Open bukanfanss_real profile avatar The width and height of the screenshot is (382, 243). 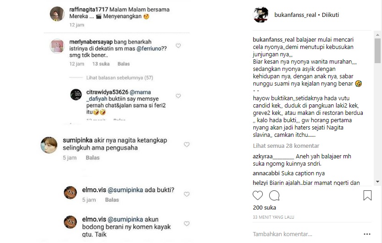[x=260, y=15]
